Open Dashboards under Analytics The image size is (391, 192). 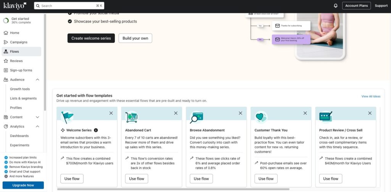coord(19,136)
